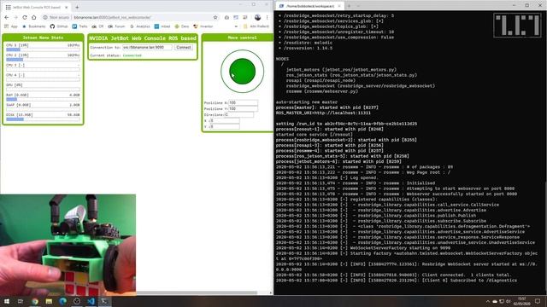Open the GitHub bookmark
The image size is (547, 307).
tap(59, 26)
